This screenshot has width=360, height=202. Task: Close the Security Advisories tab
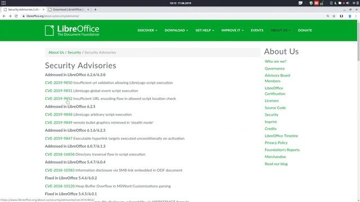point(43,10)
